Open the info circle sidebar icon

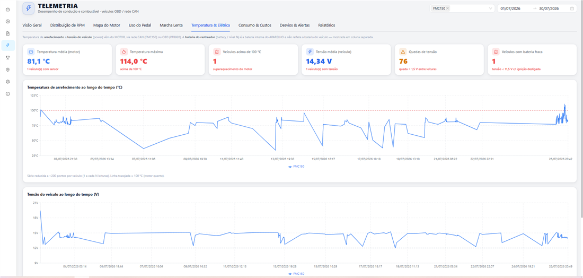(8, 94)
